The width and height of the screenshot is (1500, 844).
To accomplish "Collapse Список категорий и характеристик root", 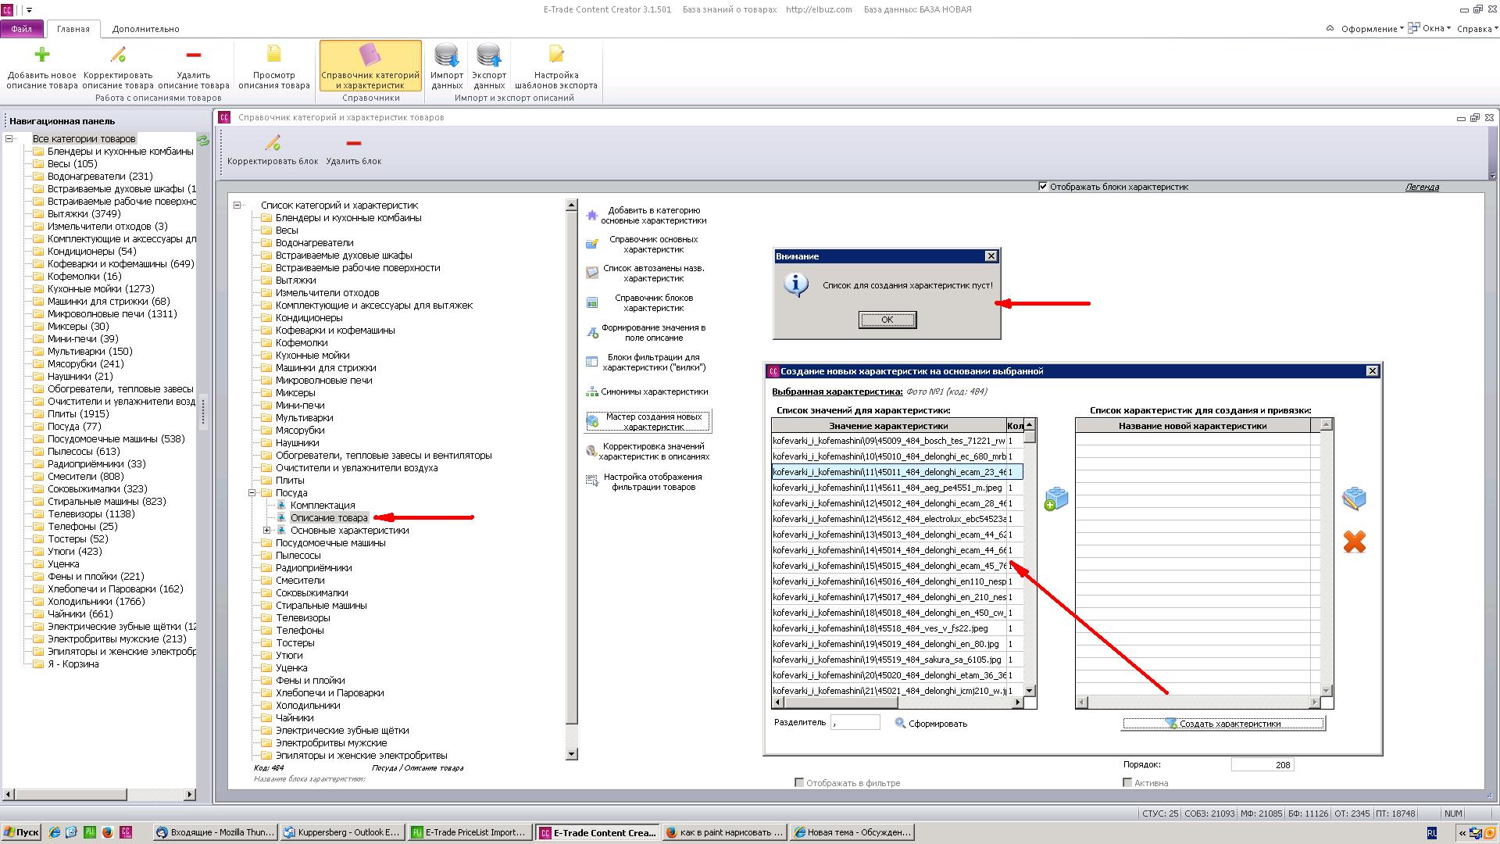I will [237, 206].
